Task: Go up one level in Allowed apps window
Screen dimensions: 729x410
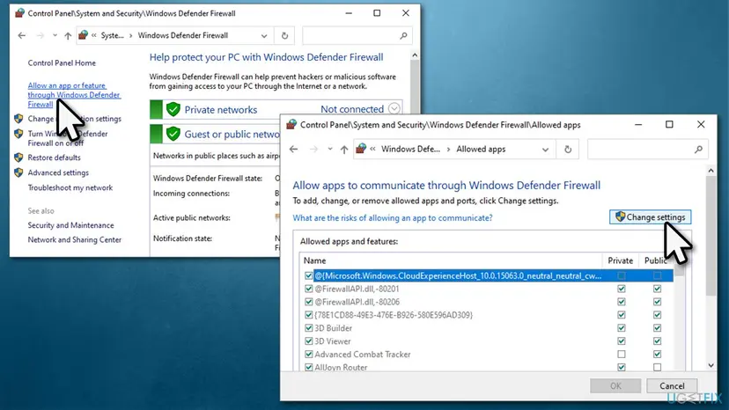Action: point(344,150)
